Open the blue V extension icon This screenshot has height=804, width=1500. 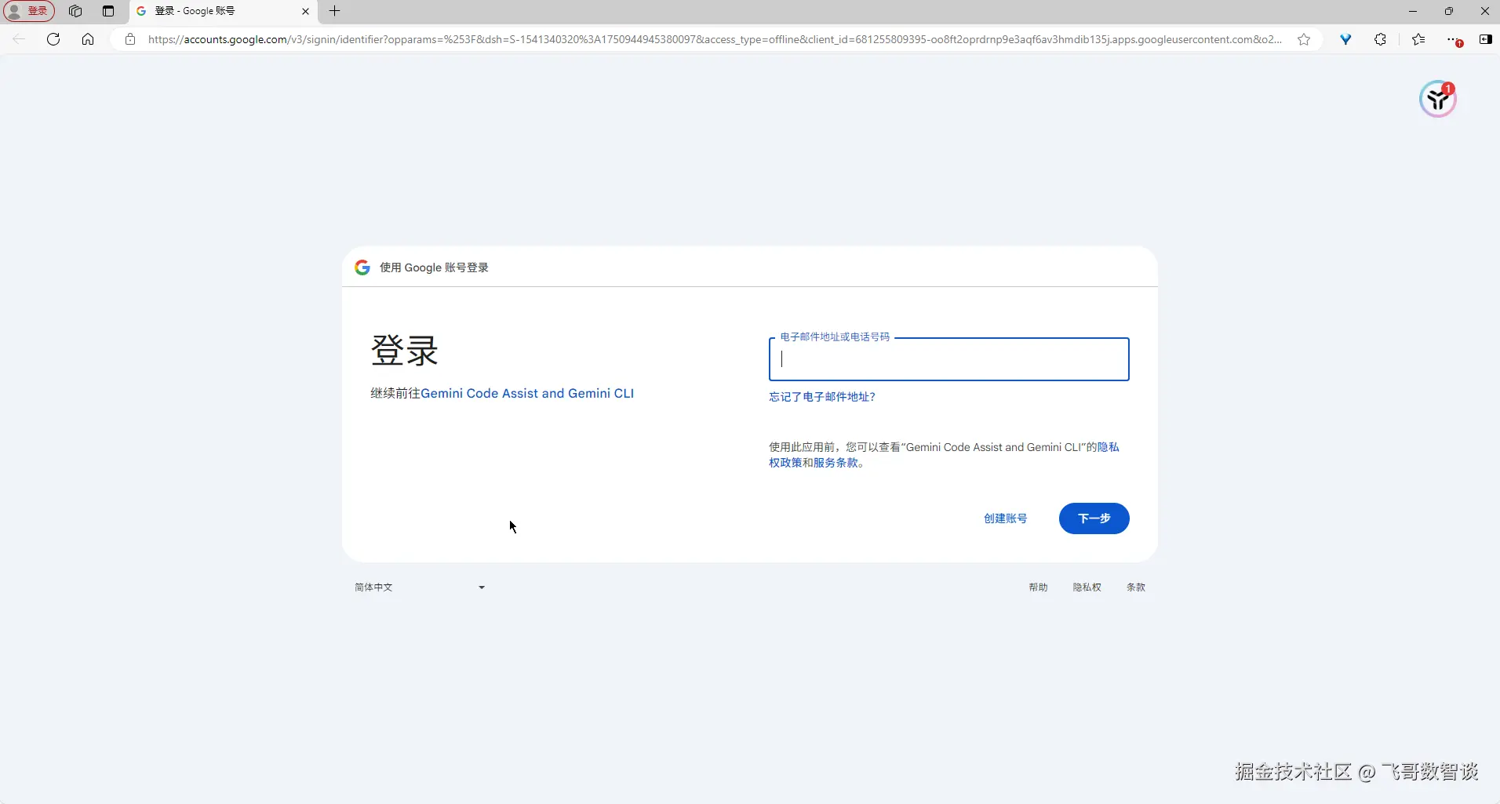(x=1345, y=39)
